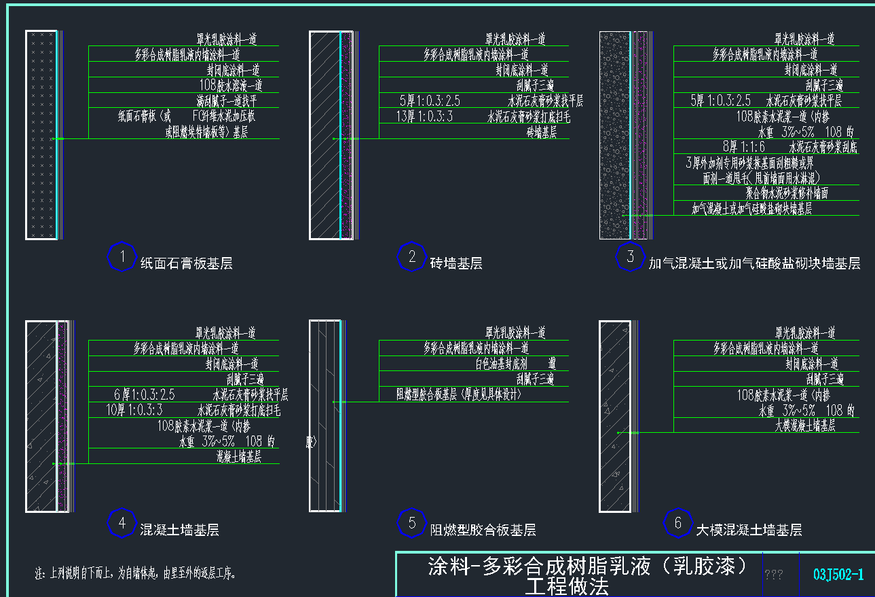Select the aerated concrete block section in detail 3
875x597 pixels.
click(x=615, y=136)
